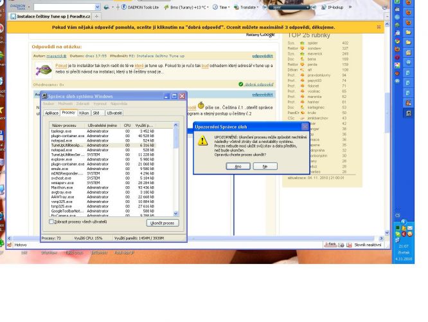Open Zobrazit menu in Task Manager
The height and width of the screenshot is (322, 428).
pyautogui.click(x=83, y=104)
